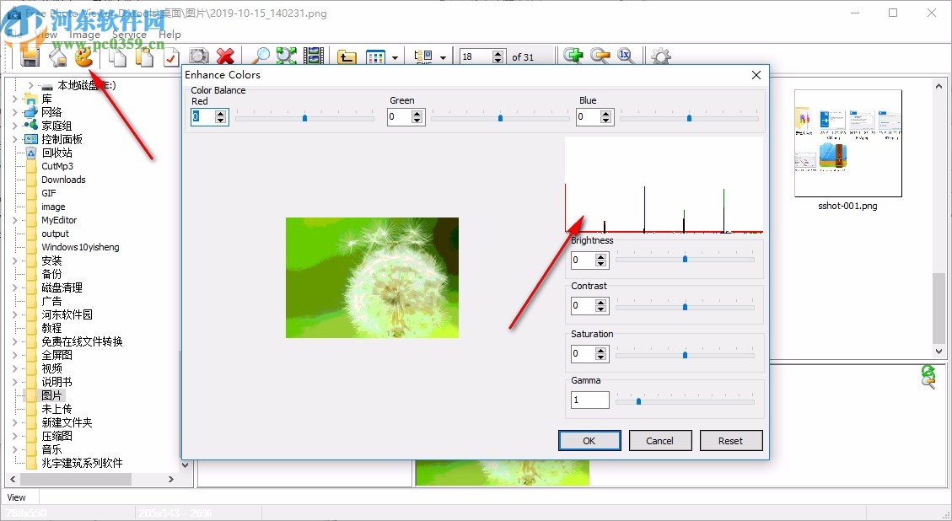Open the tree layout dropdown arrow

pos(444,57)
